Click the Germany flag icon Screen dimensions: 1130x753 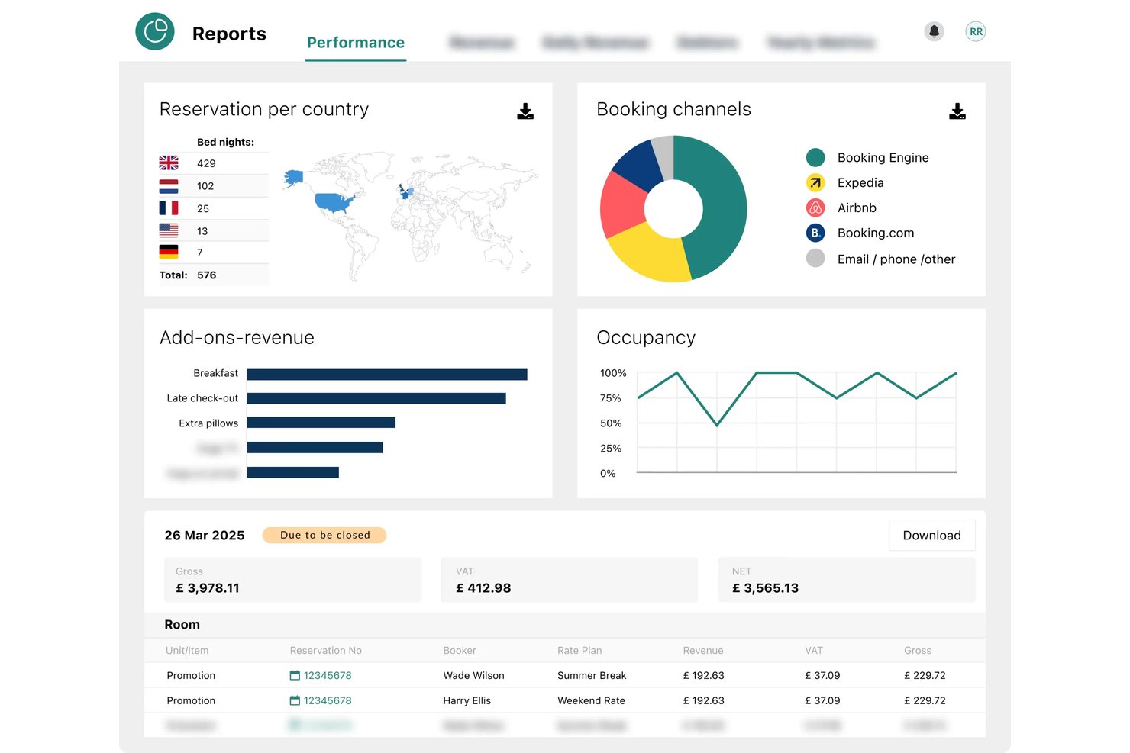169,252
